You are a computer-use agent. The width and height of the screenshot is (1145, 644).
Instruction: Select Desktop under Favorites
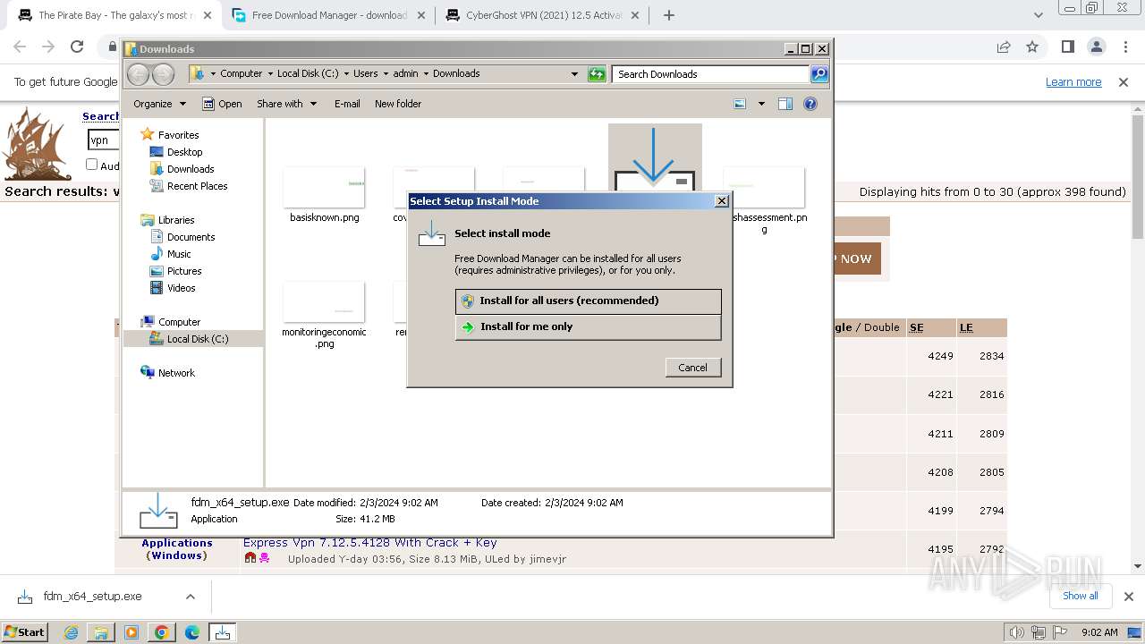click(184, 152)
